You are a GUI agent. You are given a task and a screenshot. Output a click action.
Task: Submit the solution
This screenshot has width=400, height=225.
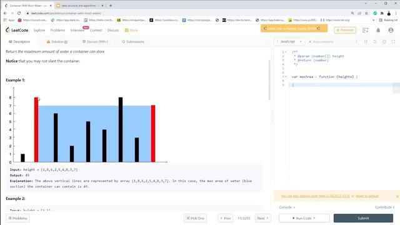(x=363, y=218)
